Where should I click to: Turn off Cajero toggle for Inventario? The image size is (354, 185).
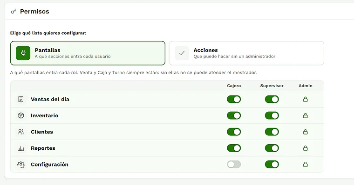[234, 115]
